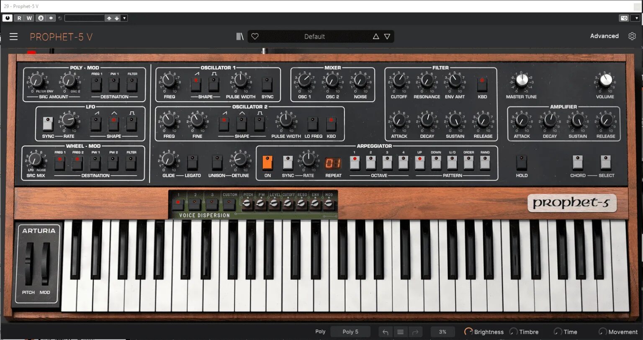This screenshot has width=643, height=340.
Task: Click the Brightness macro knob
Action: coord(468,332)
